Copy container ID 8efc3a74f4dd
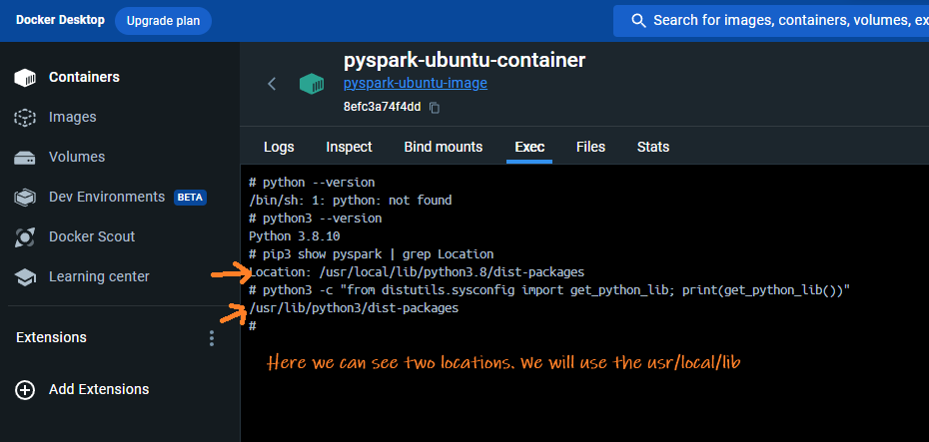Screen dimensions: 929x442 click(x=435, y=108)
